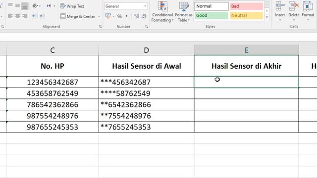Open the Alignment dialog launcher
Screen dimensions: 317x178
click(100, 26)
